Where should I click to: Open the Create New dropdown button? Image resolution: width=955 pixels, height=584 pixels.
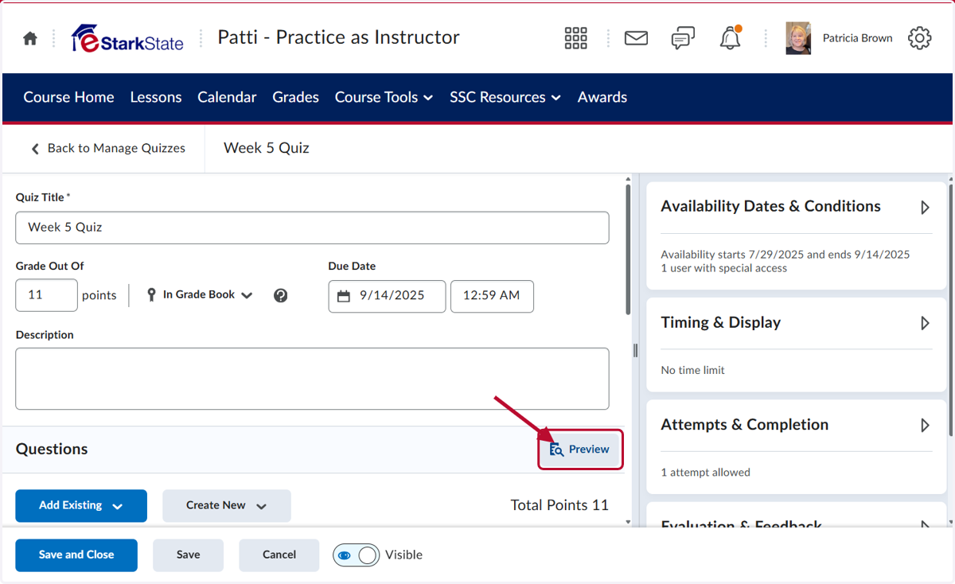tap(227, 506)
